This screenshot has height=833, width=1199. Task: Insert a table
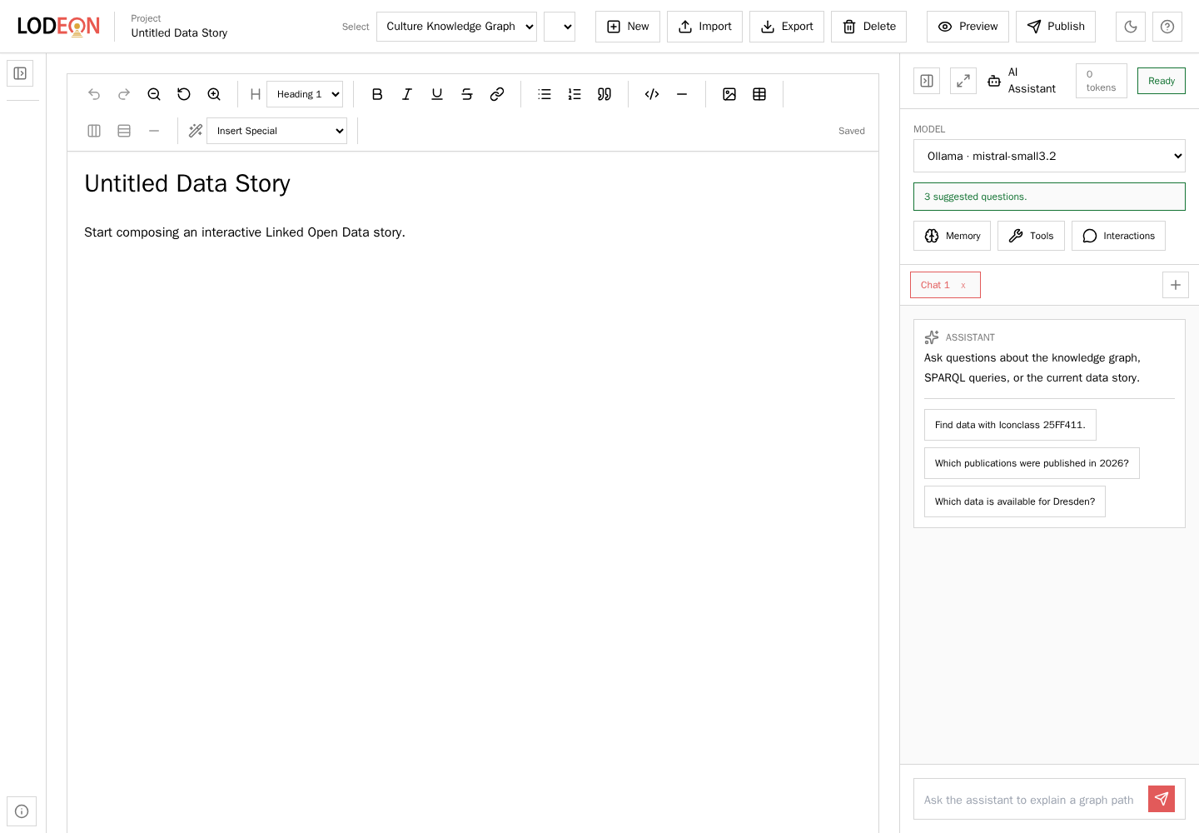point(759,94)
